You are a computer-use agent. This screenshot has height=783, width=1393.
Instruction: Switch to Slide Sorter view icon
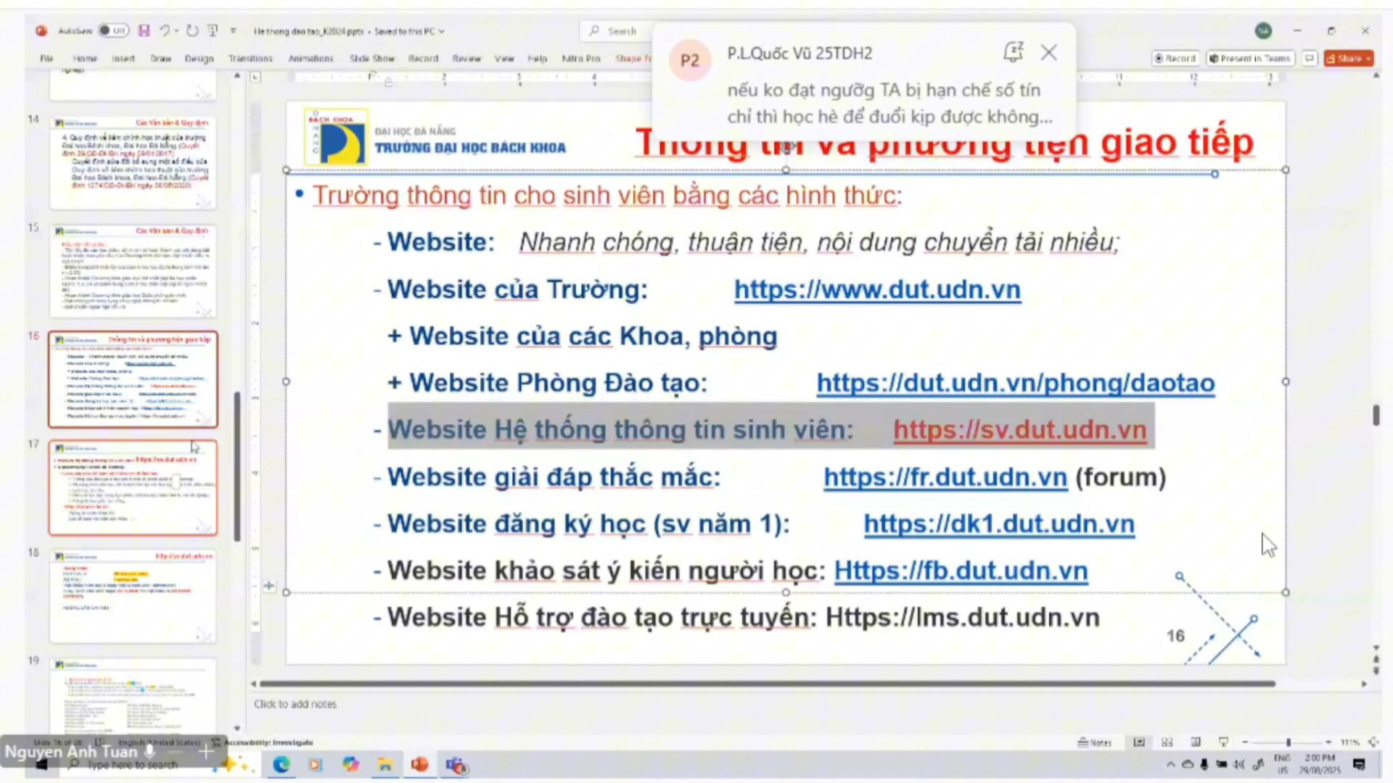click(x=1167, y=742)
